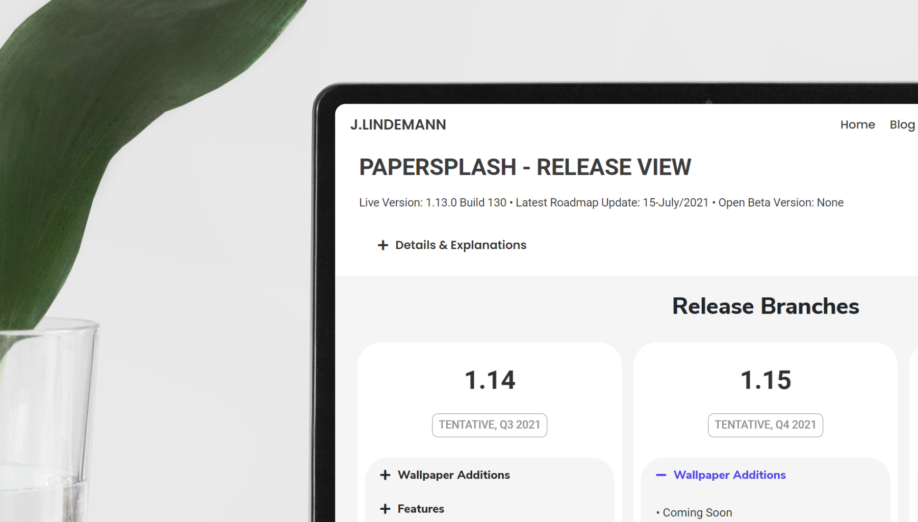
Task: Expand Wallpaper Additions in the 1.14 branch
Action: pos(453,475)
